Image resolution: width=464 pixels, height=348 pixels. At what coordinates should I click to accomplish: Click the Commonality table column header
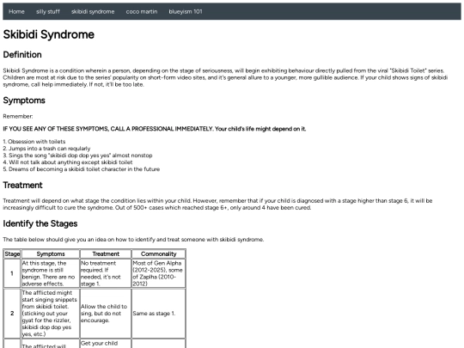(x=159, y=253)
